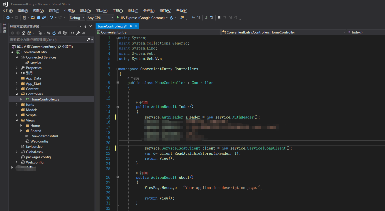Pin the HomeController.cs tab
Screen dimensions: 385x211
(x=131, y=26)
